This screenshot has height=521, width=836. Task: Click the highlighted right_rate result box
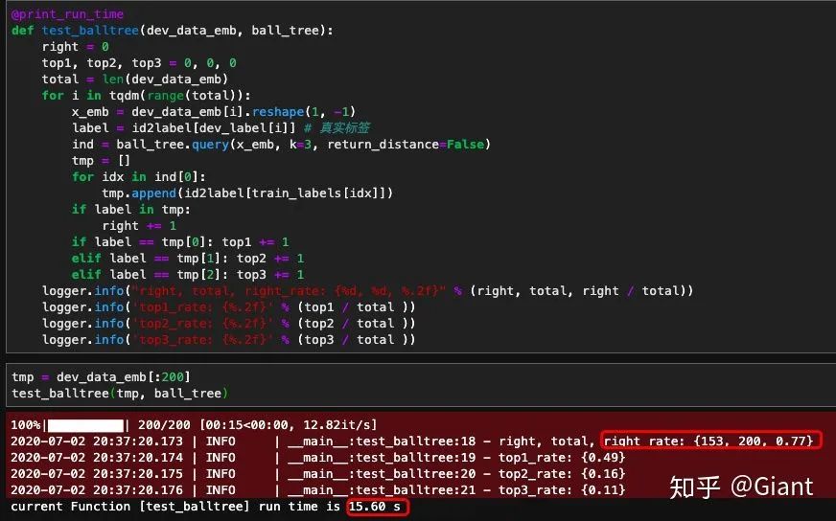(710, 441)
